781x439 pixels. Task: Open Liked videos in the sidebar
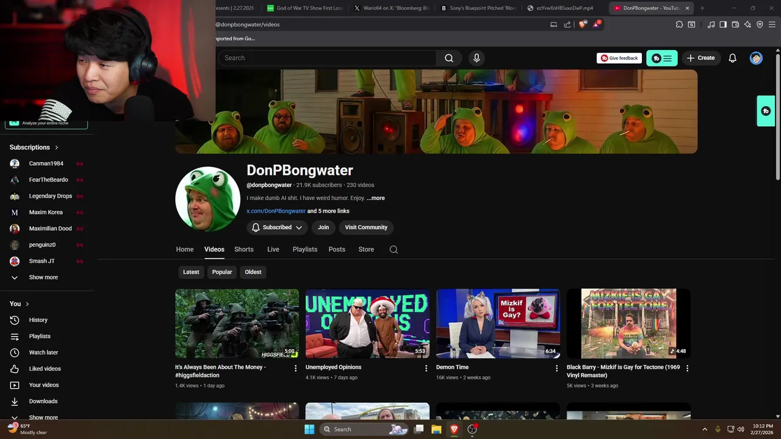coord(46,369)
